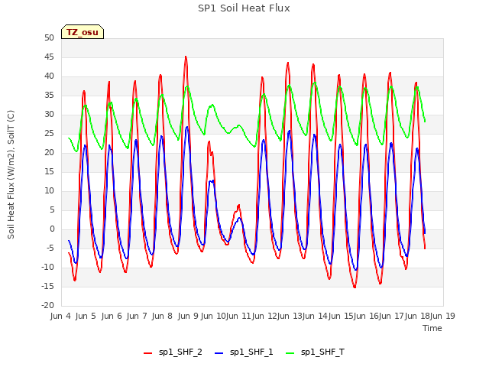Screen dimensions: 489x367
Task: Click the 50 y-axis tick label
Action: pyautogui.click(x=49, y=37)
